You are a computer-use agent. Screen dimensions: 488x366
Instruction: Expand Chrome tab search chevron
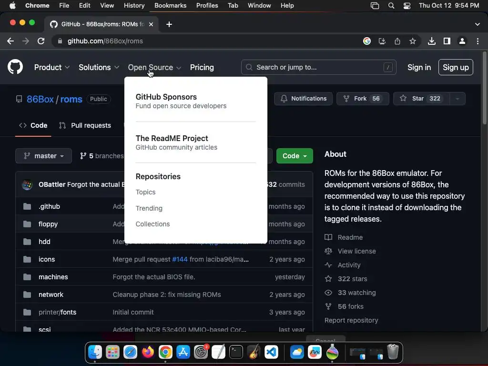tap(477, 24)
